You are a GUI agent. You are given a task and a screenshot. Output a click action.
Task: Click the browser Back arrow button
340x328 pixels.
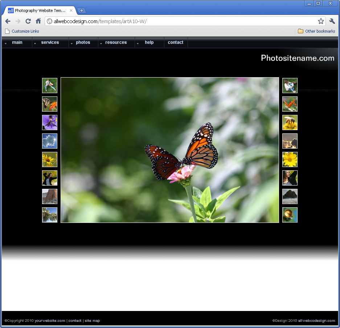coord(8,21)
